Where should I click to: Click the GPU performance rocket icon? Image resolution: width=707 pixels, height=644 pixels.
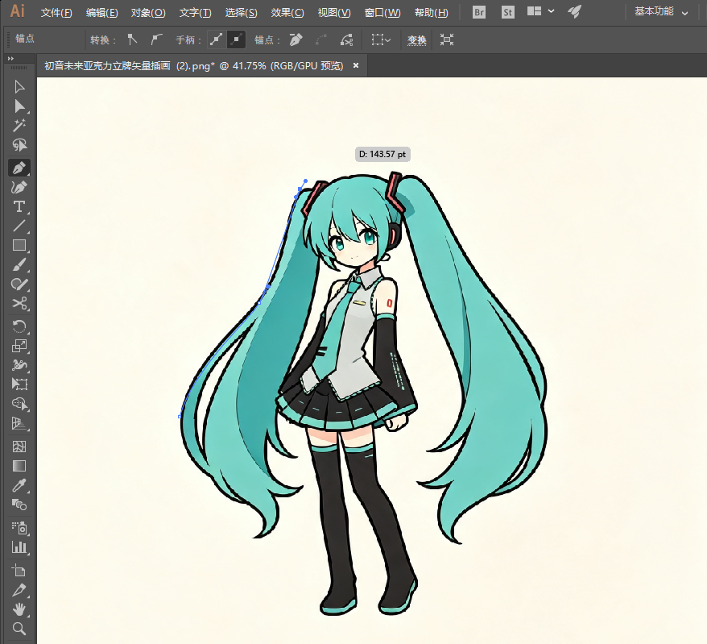coord(574,12)
